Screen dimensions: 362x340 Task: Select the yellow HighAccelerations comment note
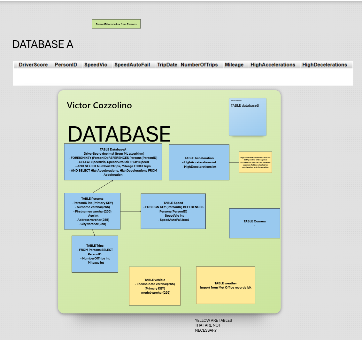click(x=255, y=162)
